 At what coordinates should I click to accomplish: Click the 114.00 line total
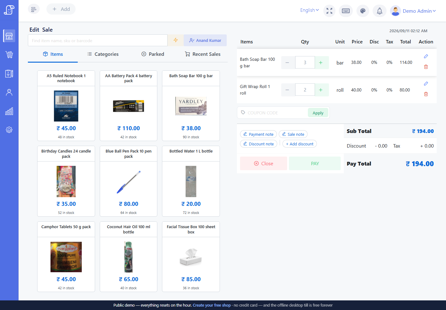406,63
